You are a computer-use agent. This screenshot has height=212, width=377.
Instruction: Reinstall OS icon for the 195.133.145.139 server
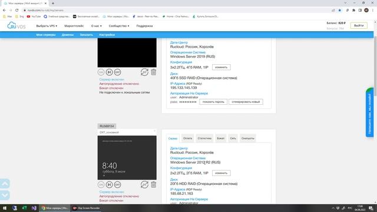click(x=144, y=72)
